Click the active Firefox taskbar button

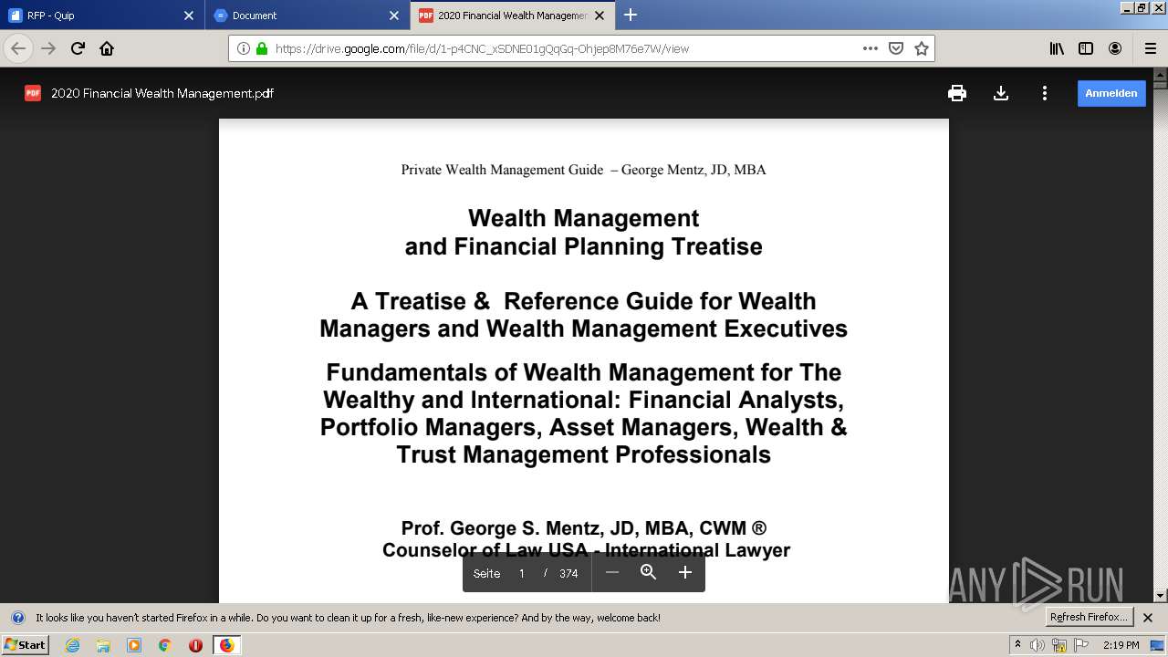point(226,645)
